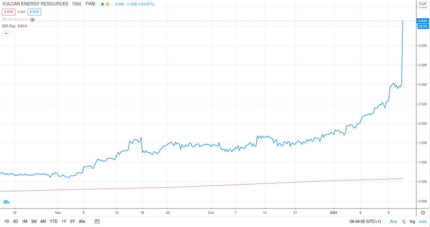
Task: Open the timezone menu showing UTC+1
Action: pyautogui.click(x=365, y=221)
